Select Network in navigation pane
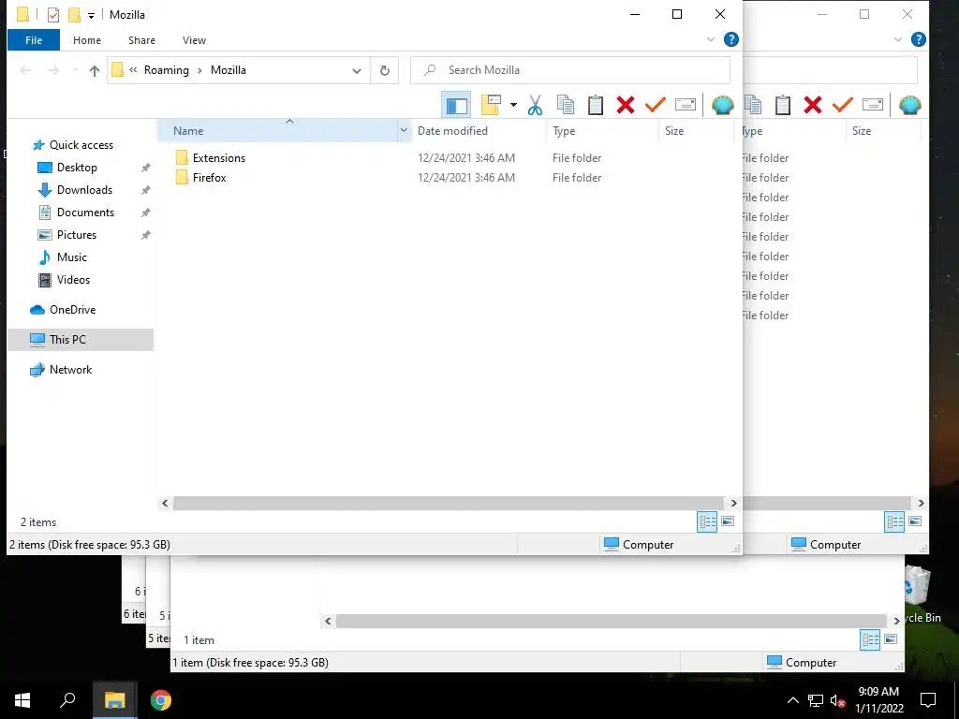The image size is (959, 719). (x=70, y=370)
